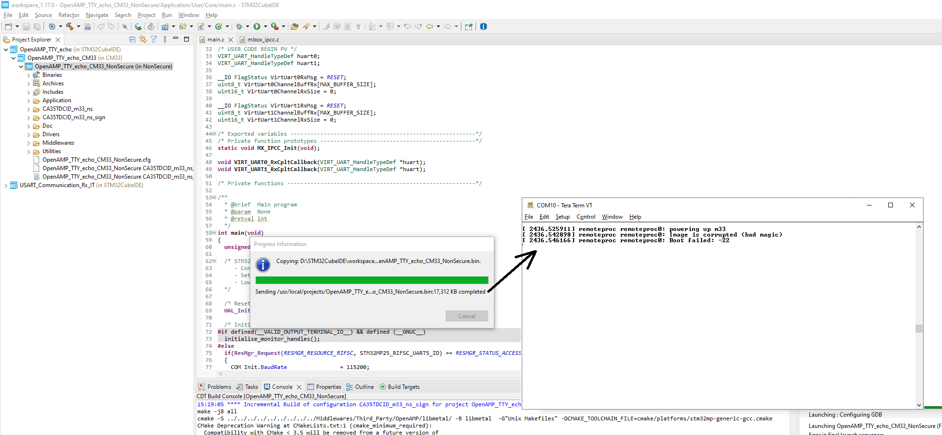Build the project with the hammer icon
The height and width of the screenshot is (435, 942).
click(x=70, y=26)
